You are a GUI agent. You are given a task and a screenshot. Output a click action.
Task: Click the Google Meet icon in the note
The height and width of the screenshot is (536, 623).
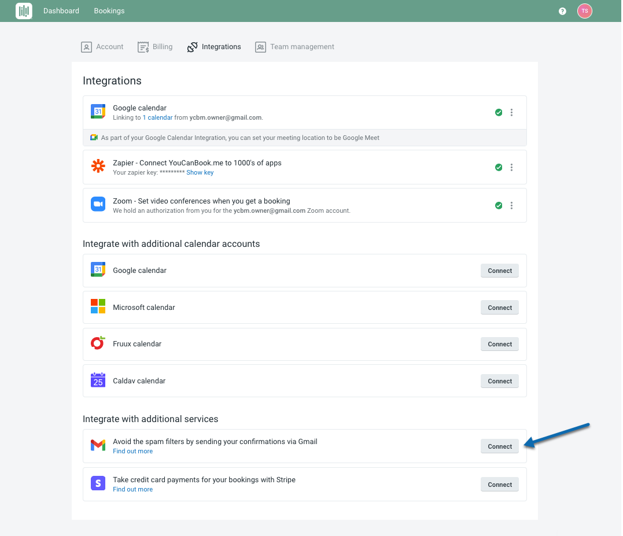click(93, 138)
